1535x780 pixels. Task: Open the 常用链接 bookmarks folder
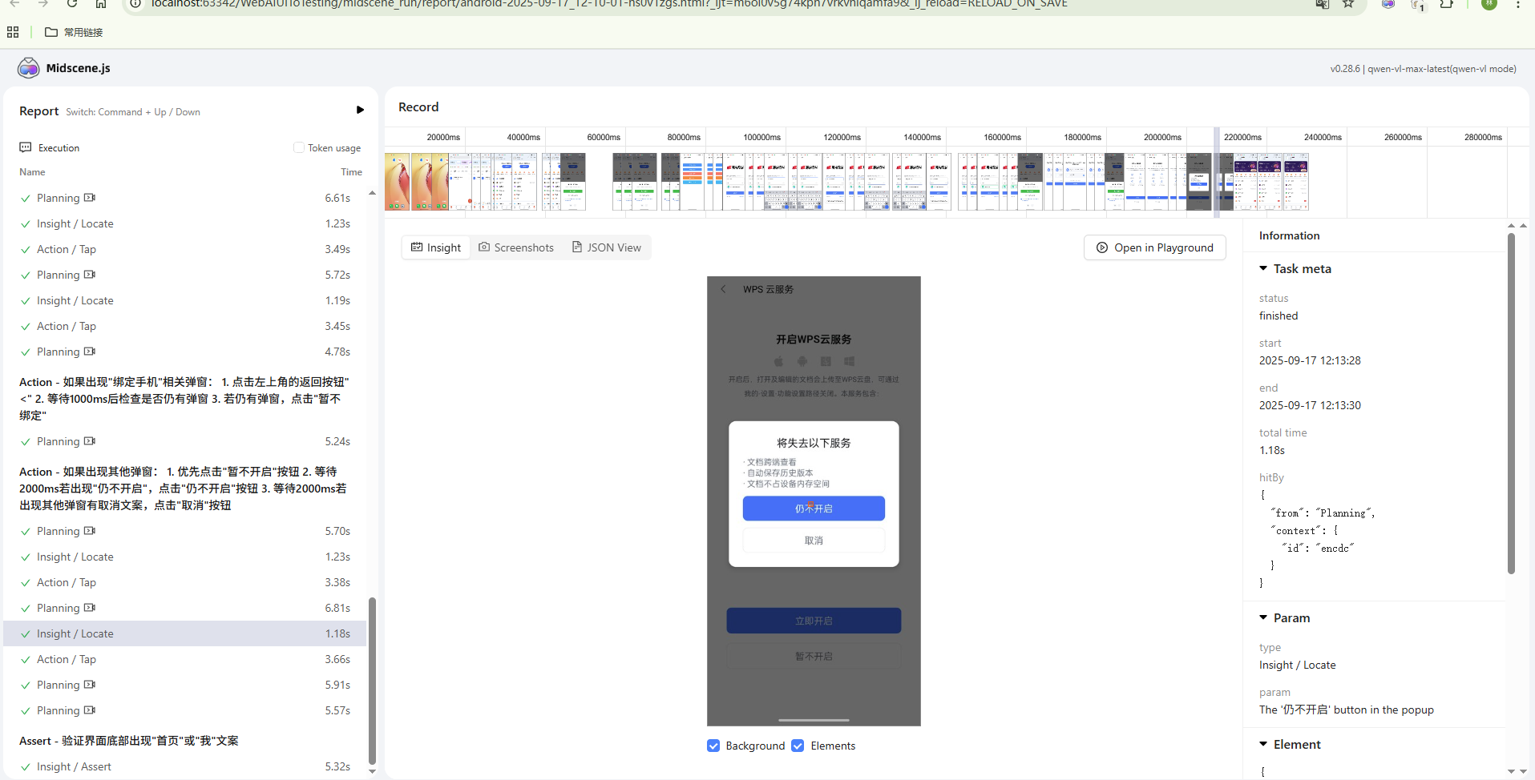pos(74,32)
